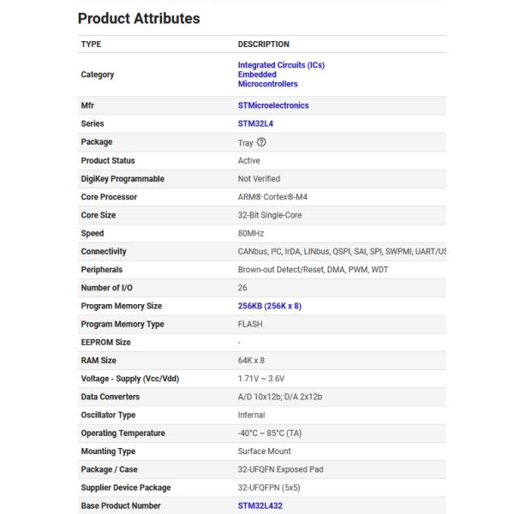Open the STM32L4 series link
Viewport: 514px width, 514px height.
pos(256,124)
